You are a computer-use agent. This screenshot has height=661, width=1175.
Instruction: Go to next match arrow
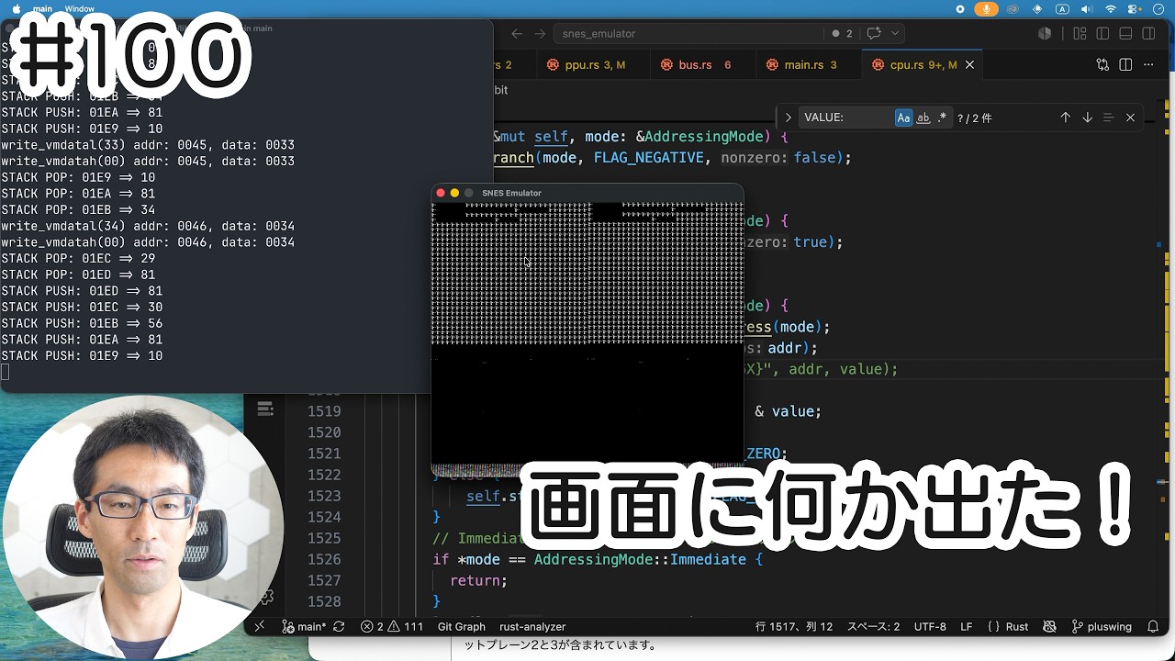(x=1087, y=118)
